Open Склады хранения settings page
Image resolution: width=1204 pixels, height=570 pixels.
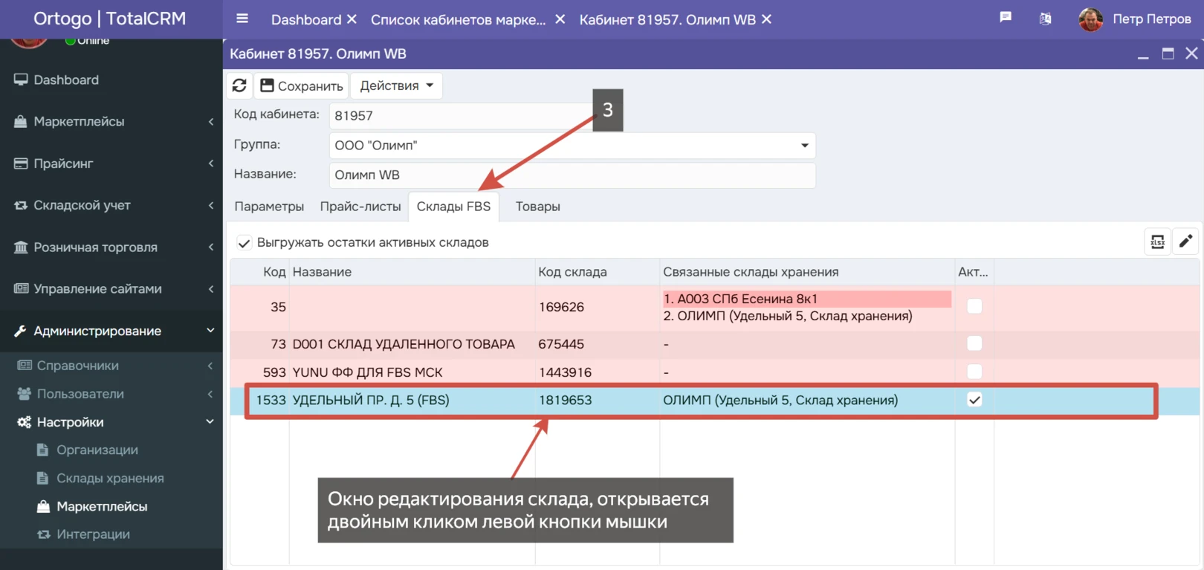pos(110,478)
